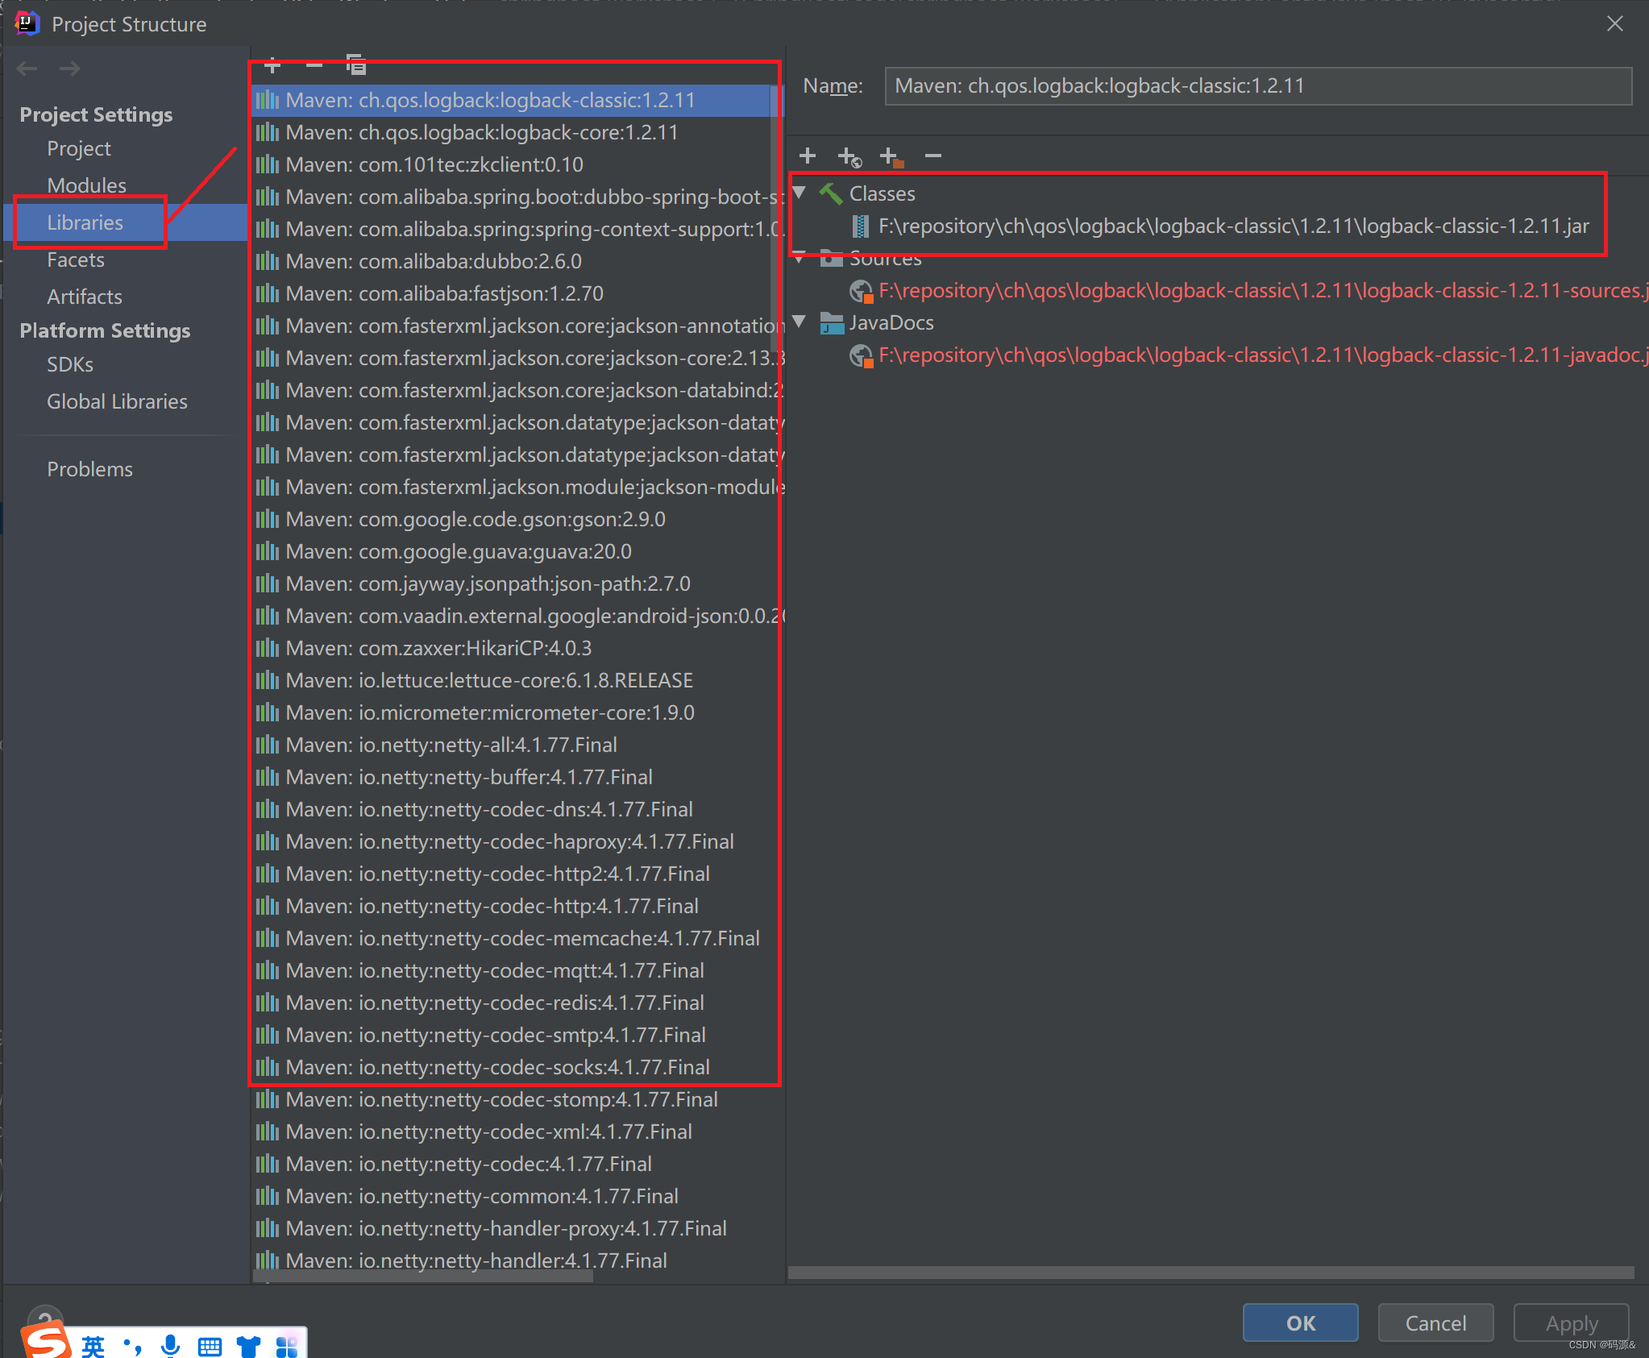Collapse the JavaDocs tree node
Image resolution: width=1649 pixels, height=1358 pixels.
click(800, 322)
